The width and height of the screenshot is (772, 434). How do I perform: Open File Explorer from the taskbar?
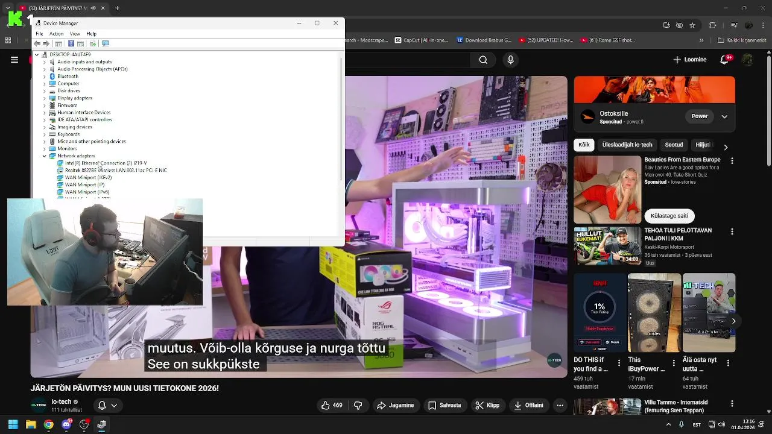(31, 425)
